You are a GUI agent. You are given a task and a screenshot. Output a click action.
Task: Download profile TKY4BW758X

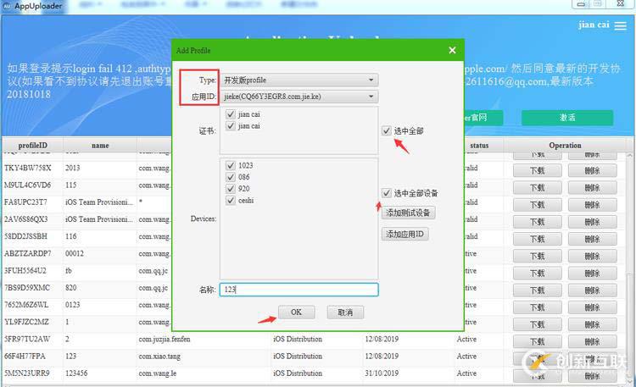pos(537,170)
